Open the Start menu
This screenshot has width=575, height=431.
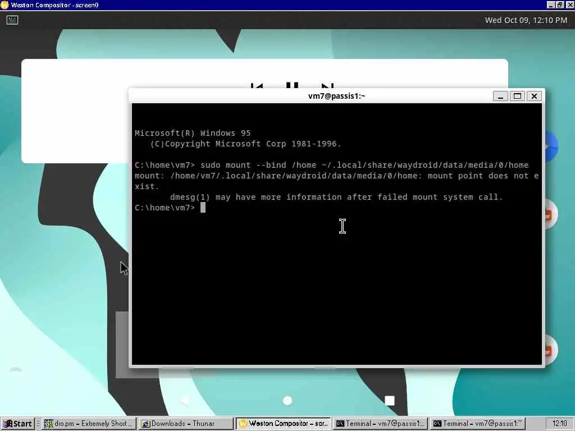pyautogui.click(x=18, y=424)
